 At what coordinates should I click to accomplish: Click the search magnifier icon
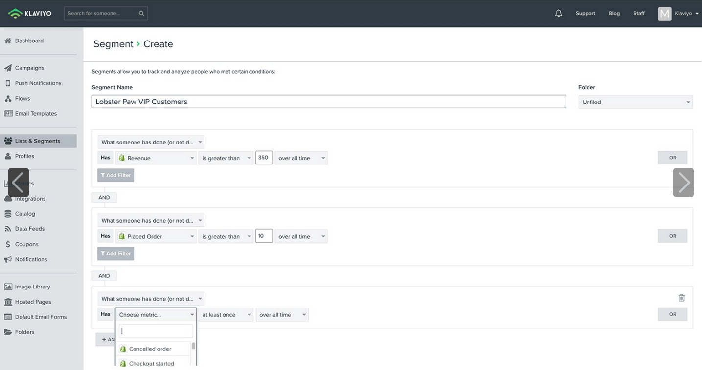click(141, 13)
